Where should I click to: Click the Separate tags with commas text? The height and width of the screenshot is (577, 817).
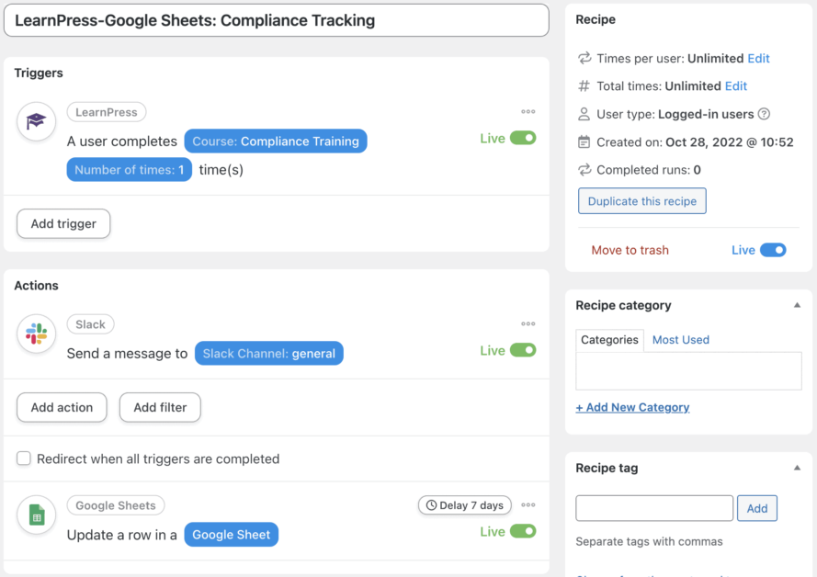pyautogui.click(x=649, y=541)
